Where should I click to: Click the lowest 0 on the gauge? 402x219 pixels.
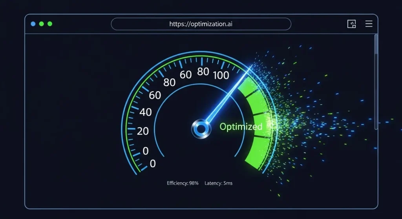pyautogui.click(x=153, y=164)
